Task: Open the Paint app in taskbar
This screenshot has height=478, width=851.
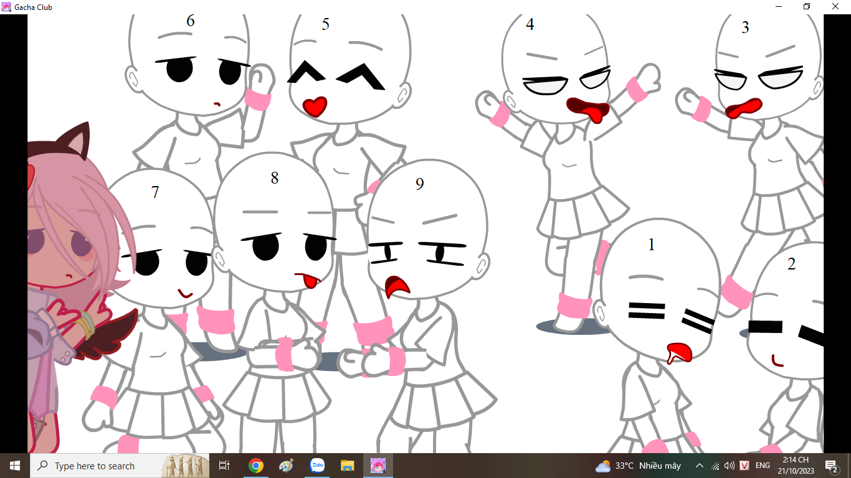Action: 286,466
